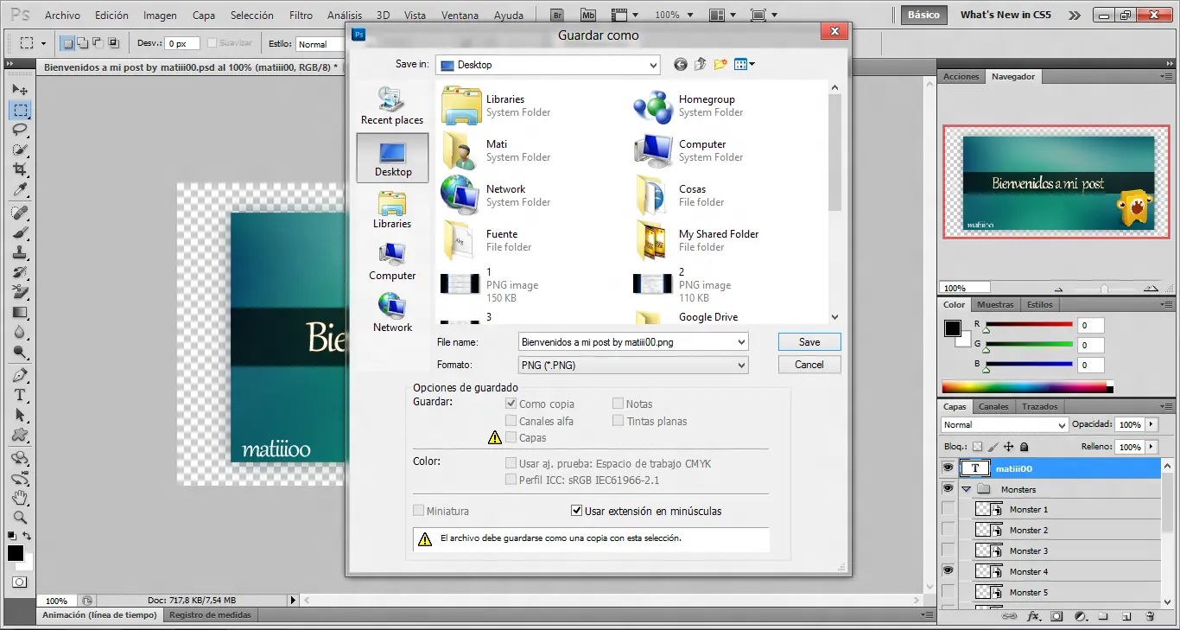Select the Brush tool

click(20, 233)
